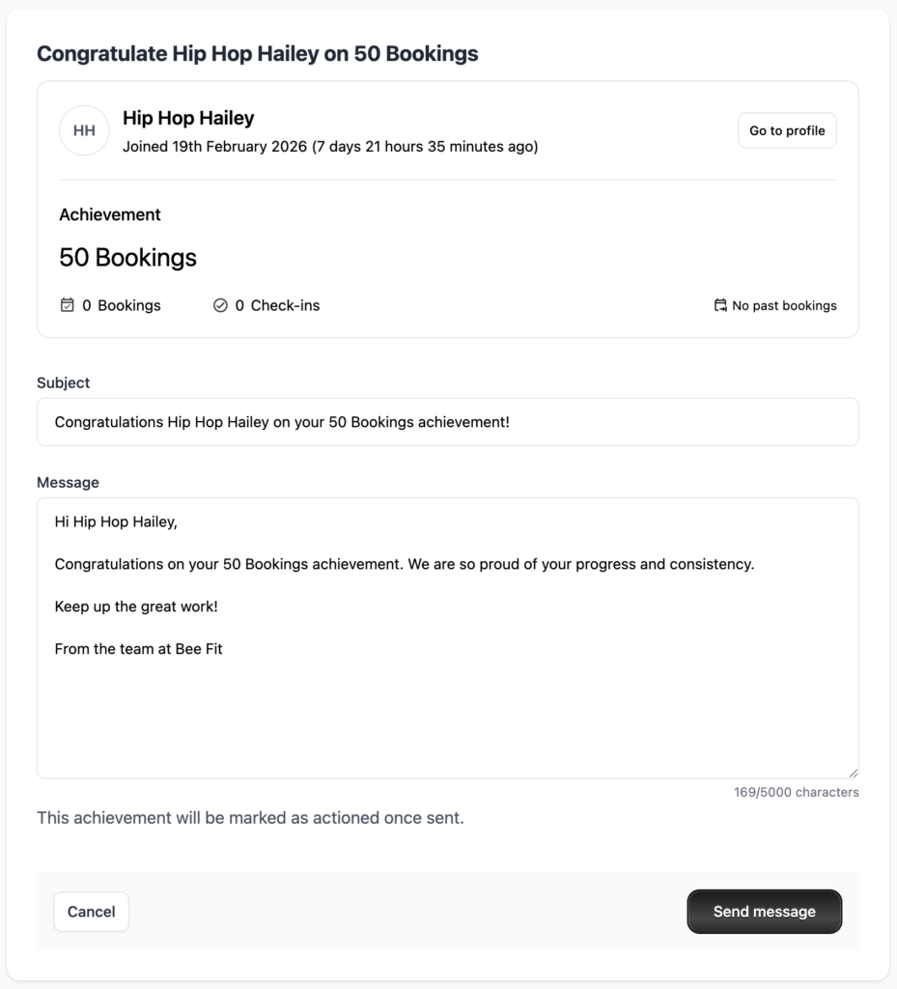Image resolution: width=897 pixels, height=989 pixels.
Task: Click the joined date text
Action: click(x=330, y=147)
